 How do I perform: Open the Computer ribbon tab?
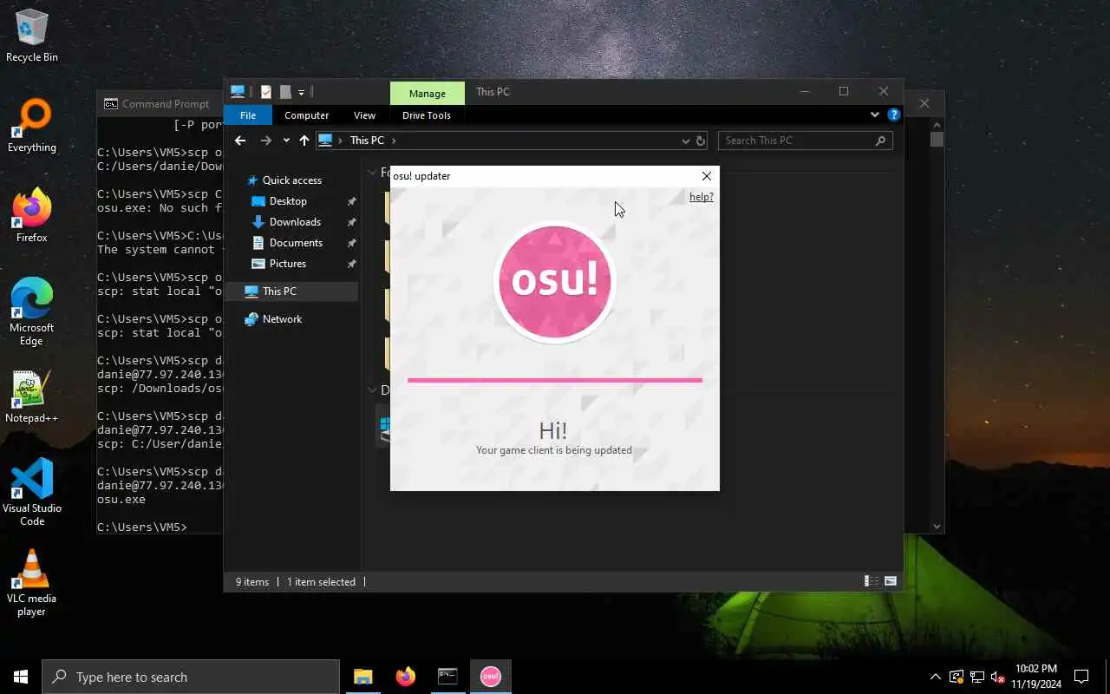click(x=307, y=115)
